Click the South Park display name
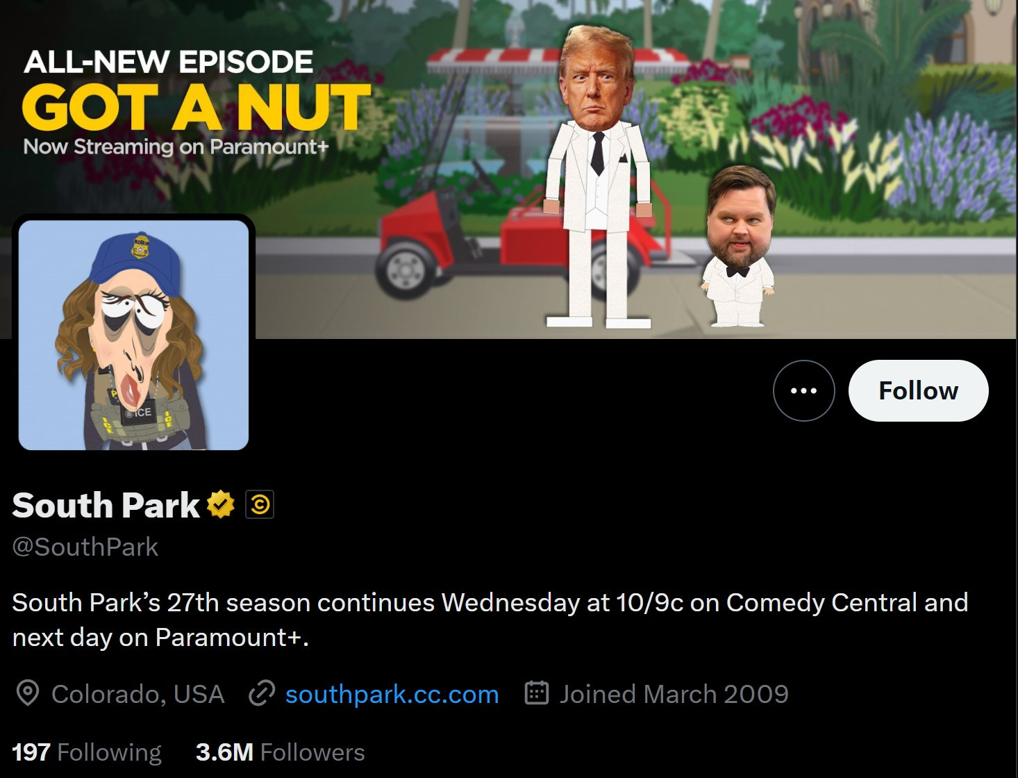The image size is (1018, 778). pyautogui.click(x=106, y=505)
